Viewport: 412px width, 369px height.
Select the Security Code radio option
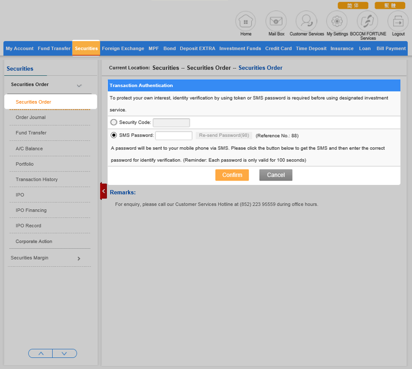point(114,122)
